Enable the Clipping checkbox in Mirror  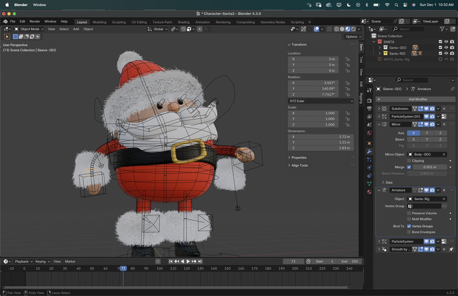coord(409,161)
